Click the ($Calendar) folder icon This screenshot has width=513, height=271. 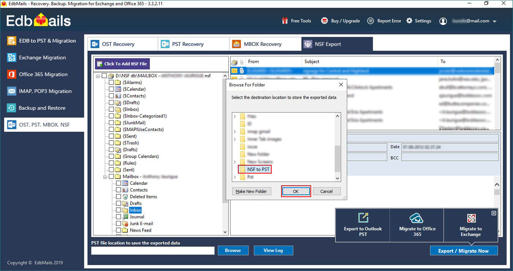tap(118, 89)
